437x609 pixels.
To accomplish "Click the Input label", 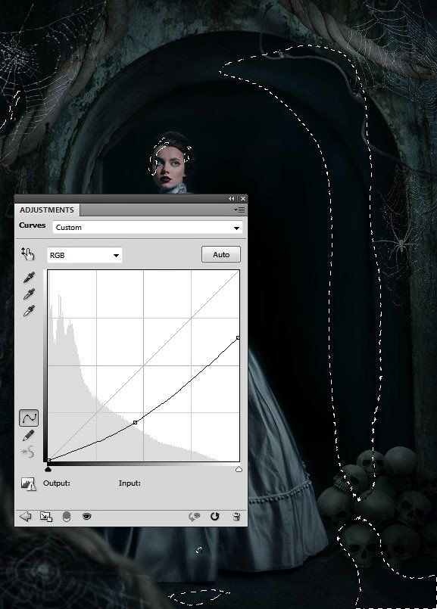I will tap(130, 483).
